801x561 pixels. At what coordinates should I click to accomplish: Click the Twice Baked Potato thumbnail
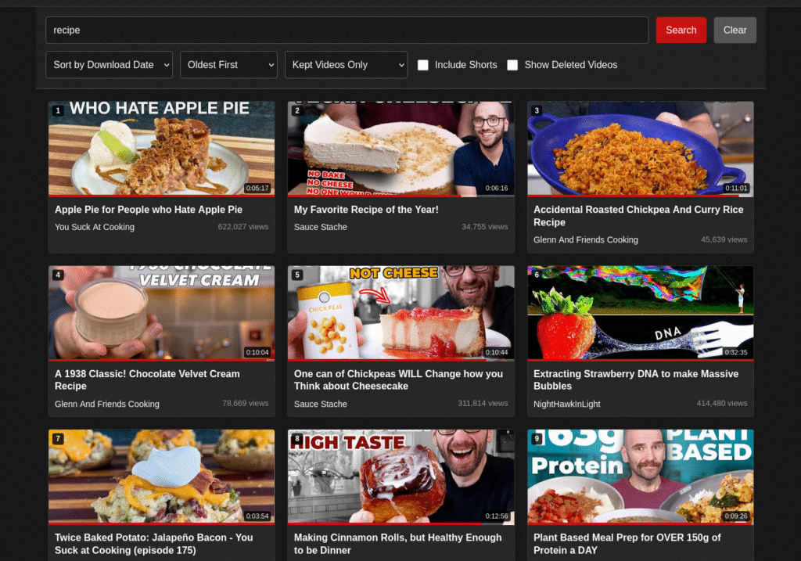click(x=161, y=476)
